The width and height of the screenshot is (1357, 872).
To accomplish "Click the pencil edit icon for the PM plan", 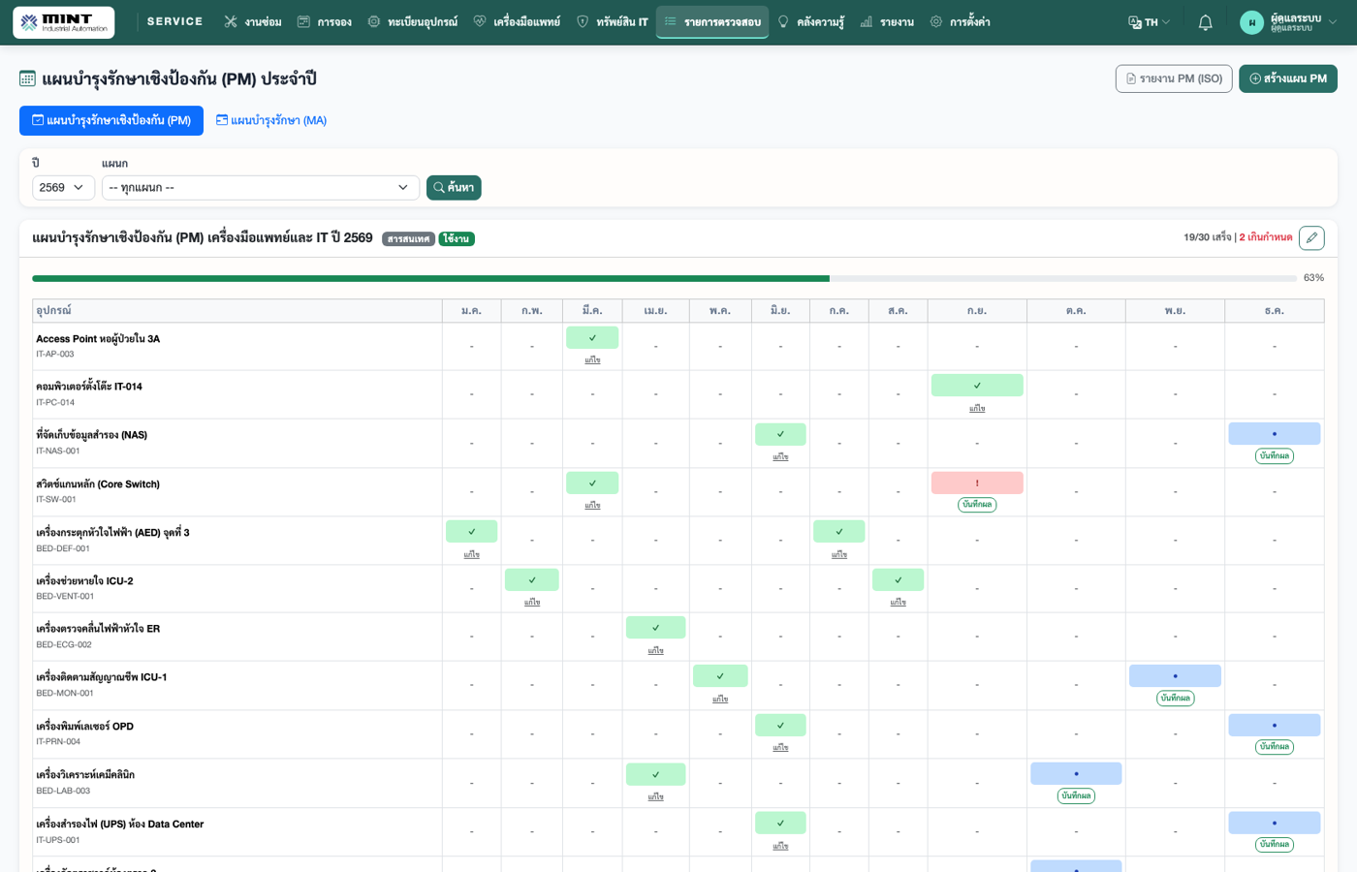I will pos(1311,237).
